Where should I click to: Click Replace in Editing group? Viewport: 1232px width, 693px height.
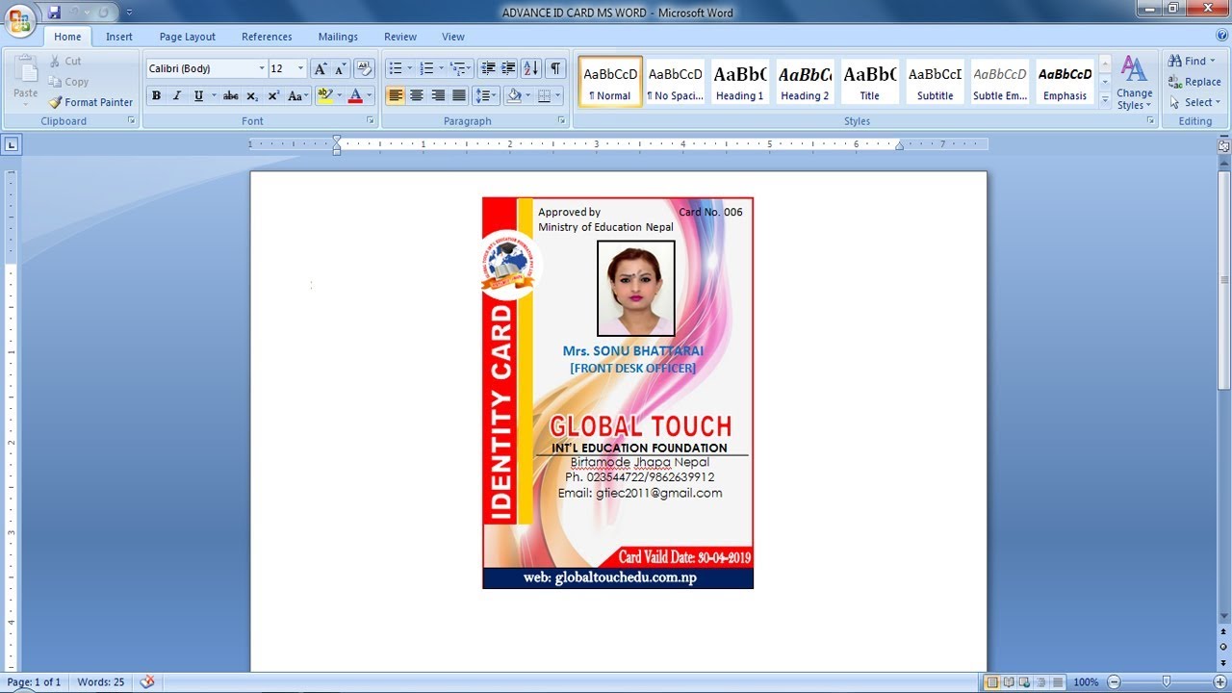point(1194,82)
